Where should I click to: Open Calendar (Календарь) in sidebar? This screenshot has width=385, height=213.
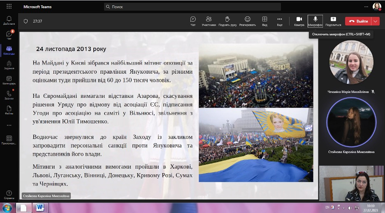[9, 80]
